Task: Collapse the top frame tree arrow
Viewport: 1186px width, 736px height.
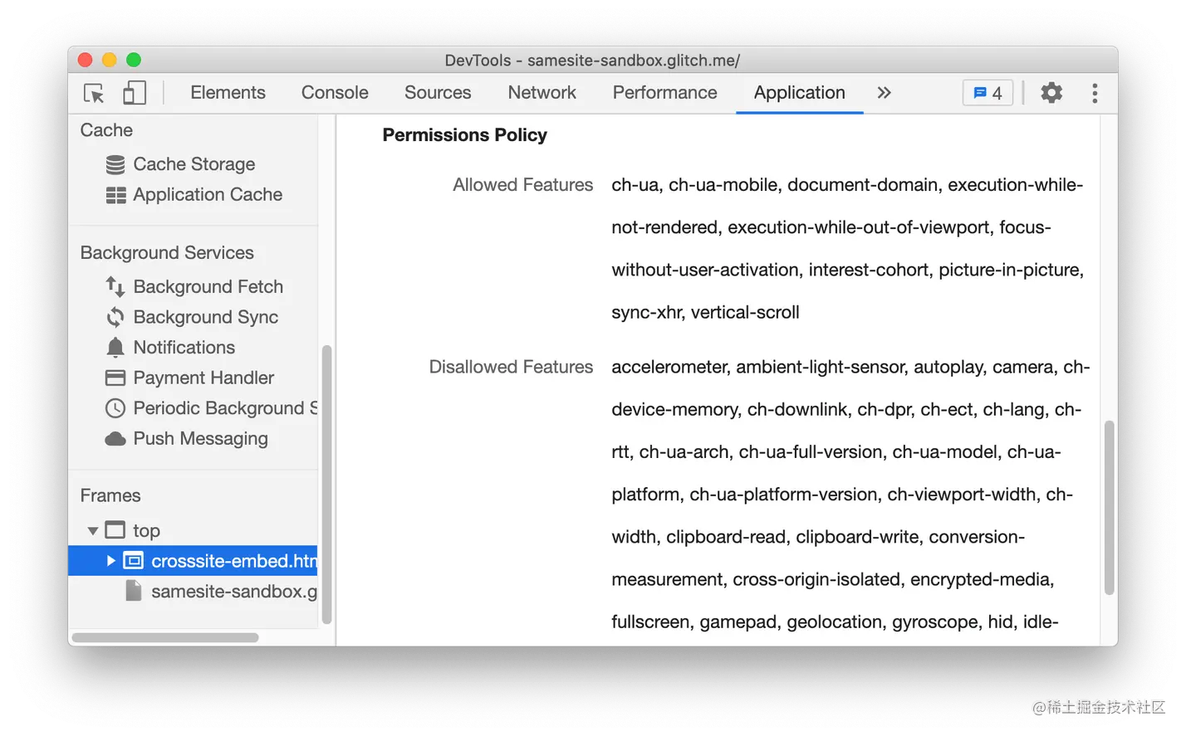Action: click(93, 531)
